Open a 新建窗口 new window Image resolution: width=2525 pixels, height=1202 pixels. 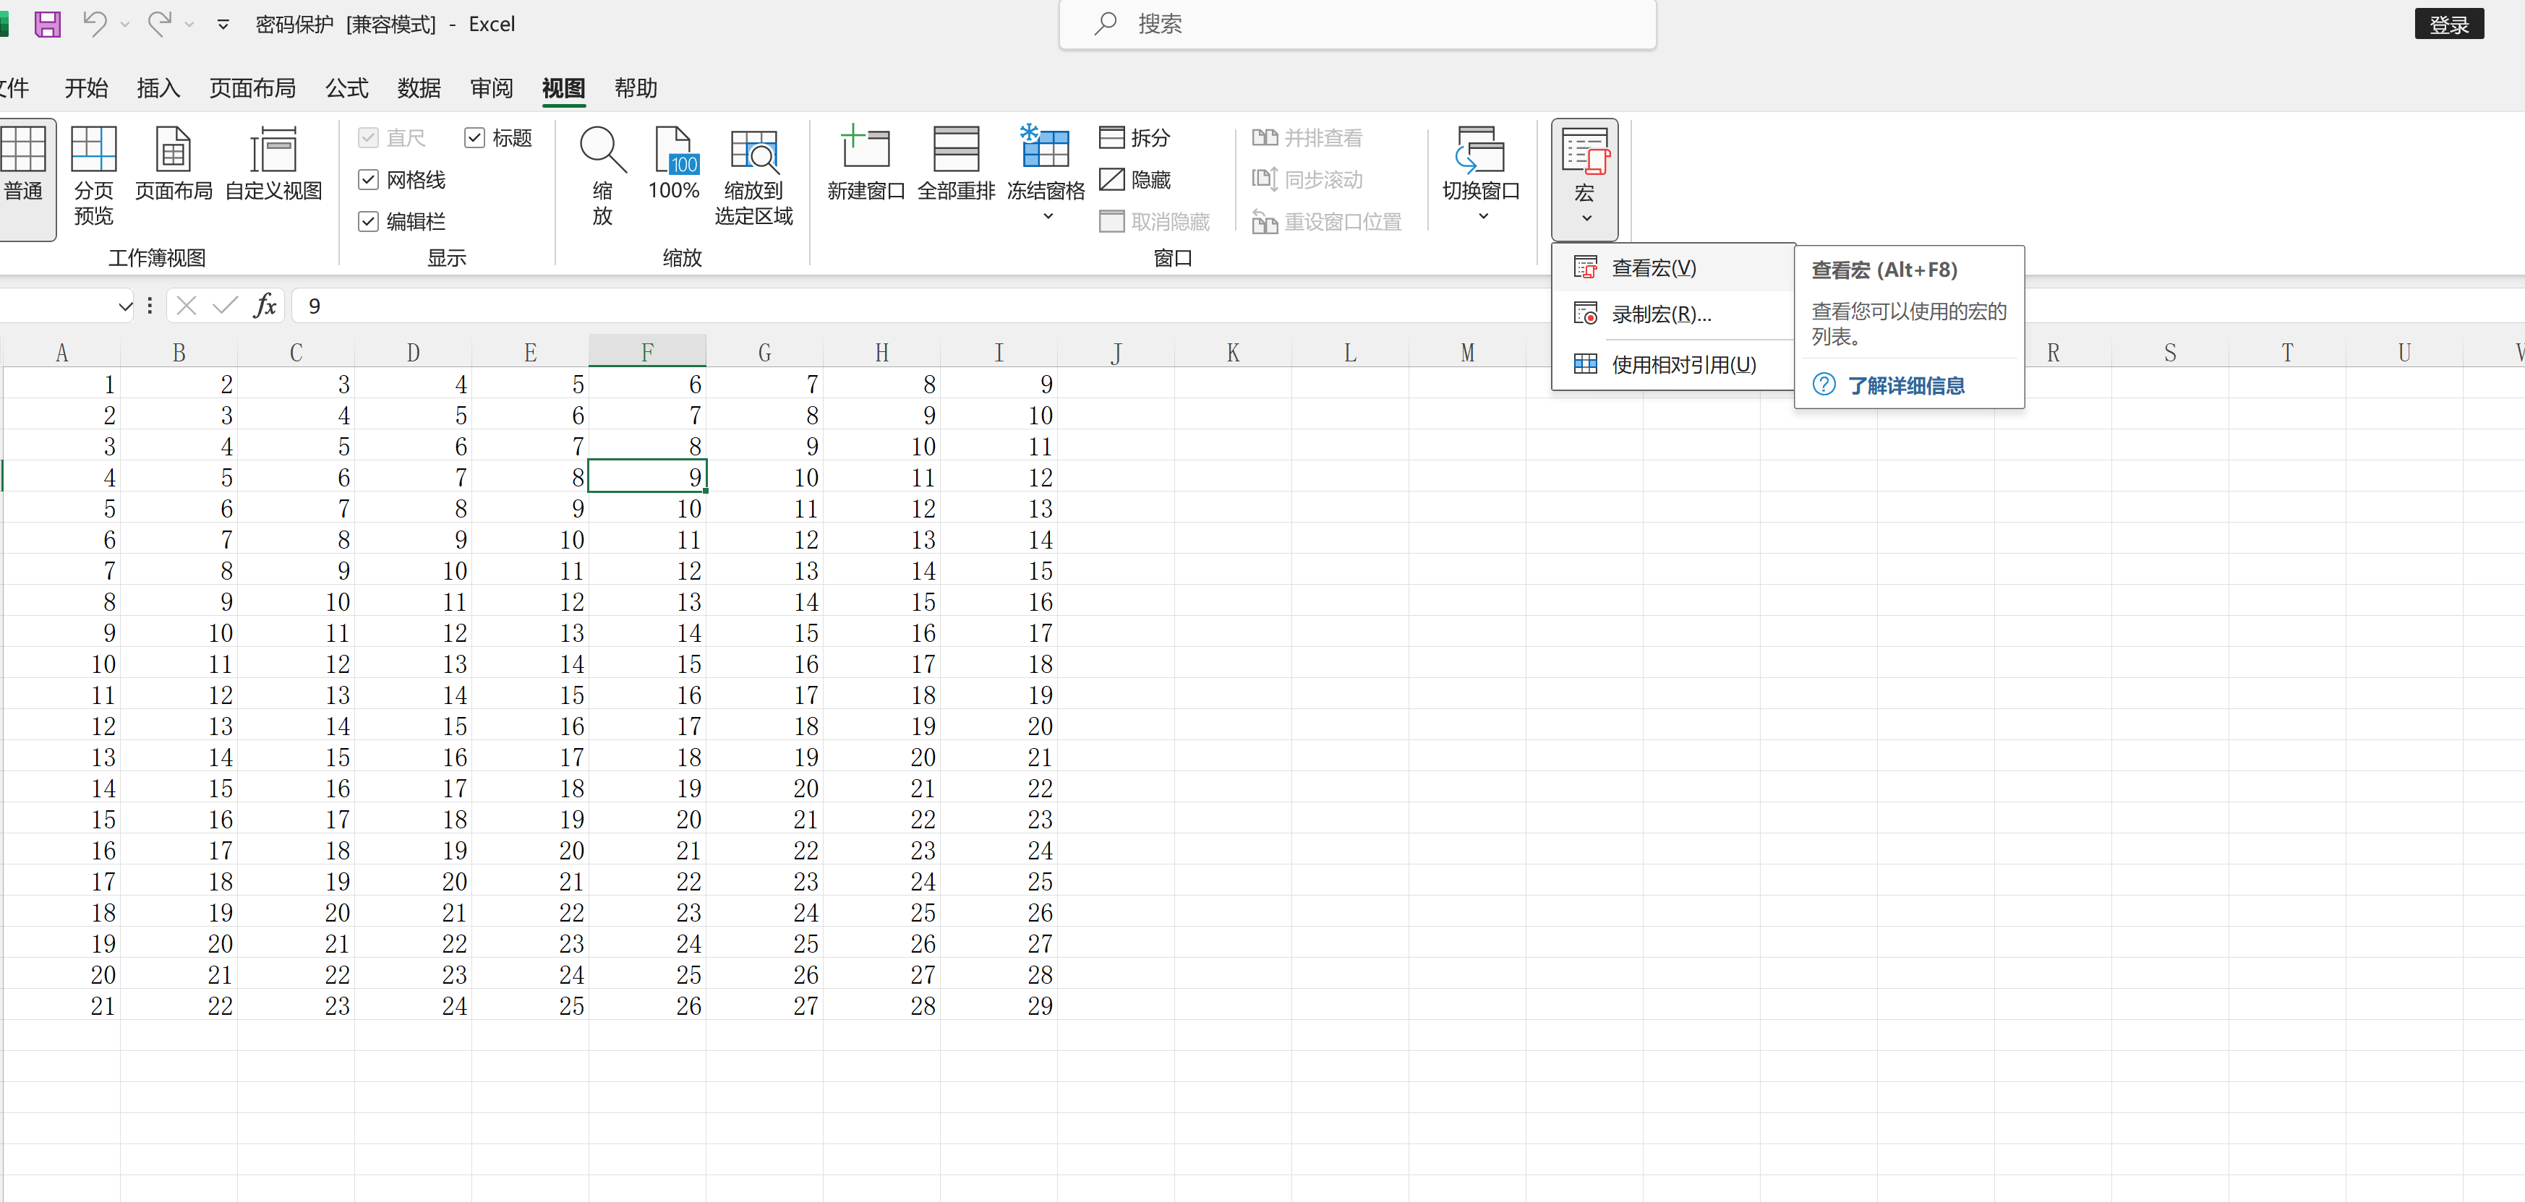[866, 165]
